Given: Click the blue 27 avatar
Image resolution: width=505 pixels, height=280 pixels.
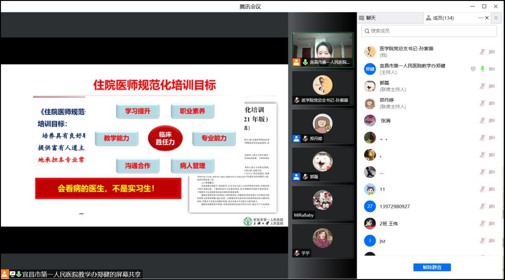Looking at the screenshot, I should coord(370,206).
